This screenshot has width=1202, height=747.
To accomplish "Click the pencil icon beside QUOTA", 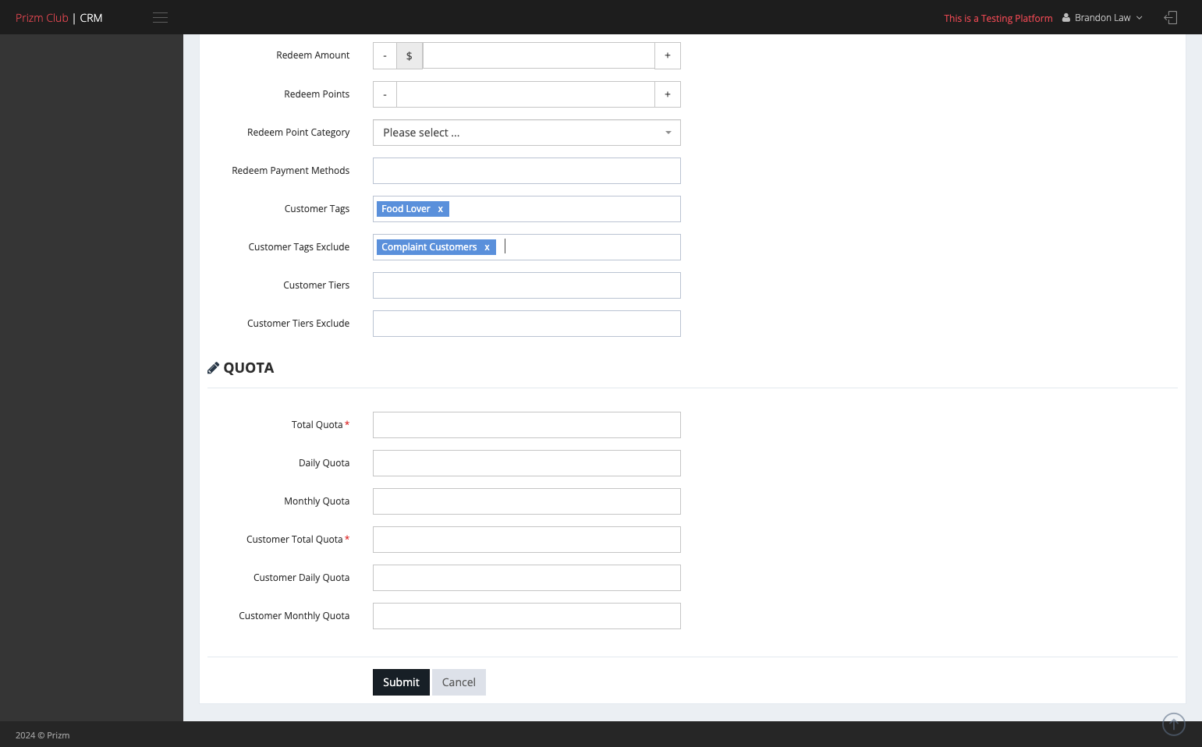I will pyautogui.click(x=213, y=368).
